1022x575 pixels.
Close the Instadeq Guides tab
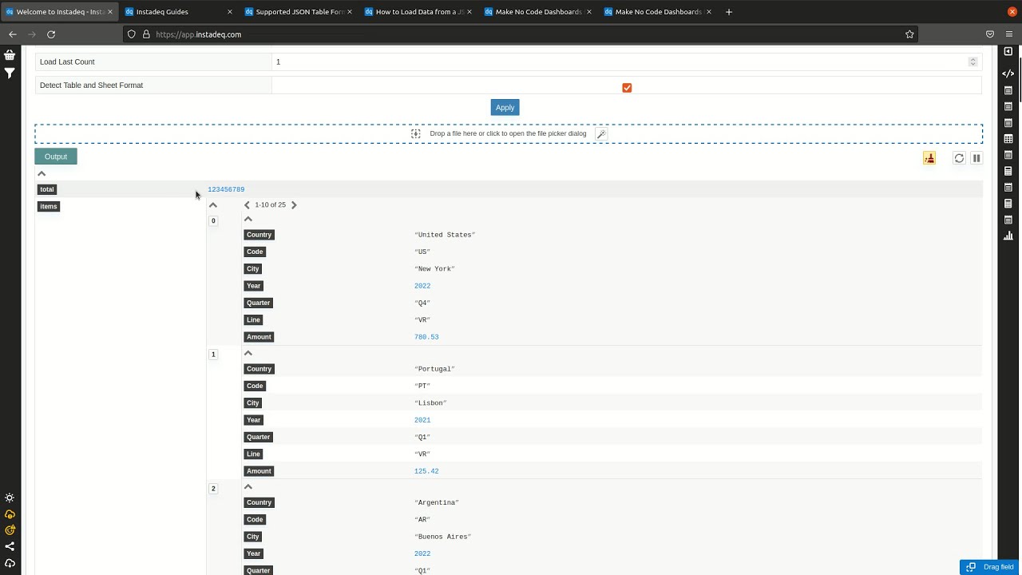(230, 12)
